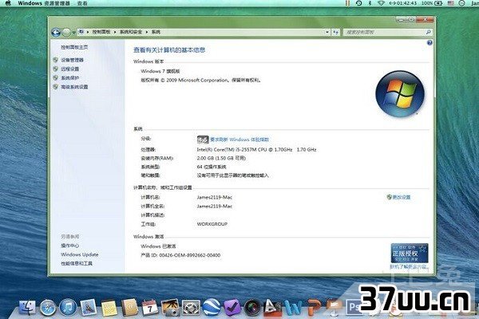This screenshot has height=319, width=479.
Task: Click the Windows logo orb image
Action: coord(400,94)
